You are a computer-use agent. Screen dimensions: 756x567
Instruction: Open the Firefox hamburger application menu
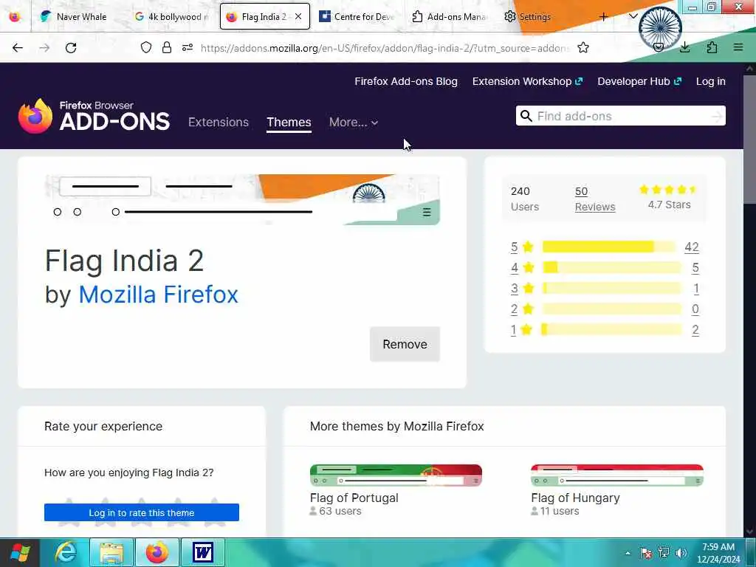pyautogui.click(x=738, y=47)
